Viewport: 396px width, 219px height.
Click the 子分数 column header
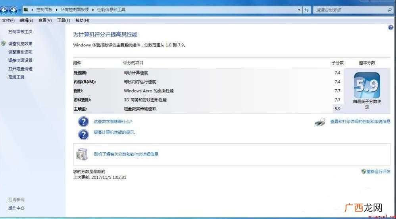pos(338,63)
